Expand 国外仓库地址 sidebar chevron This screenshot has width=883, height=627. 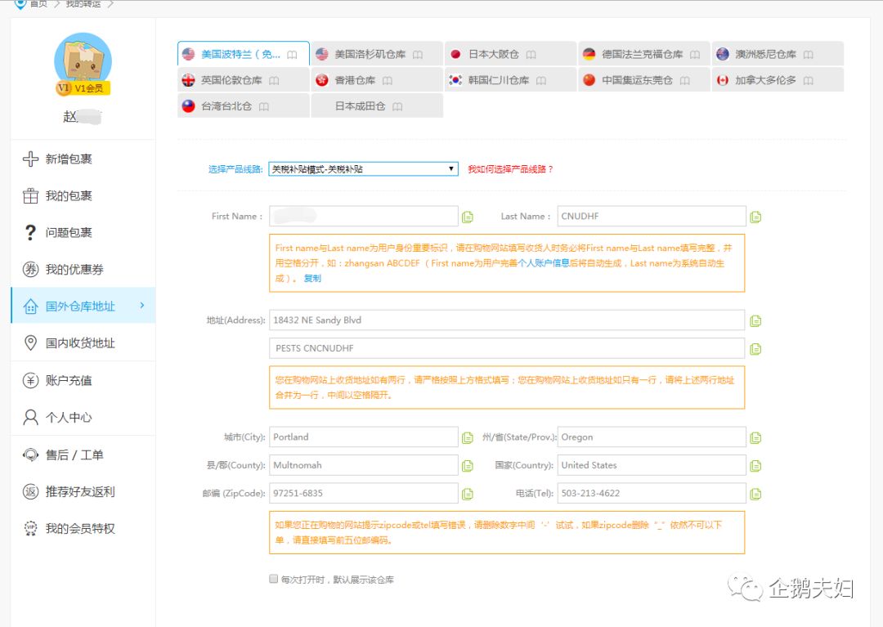[142, 306]
